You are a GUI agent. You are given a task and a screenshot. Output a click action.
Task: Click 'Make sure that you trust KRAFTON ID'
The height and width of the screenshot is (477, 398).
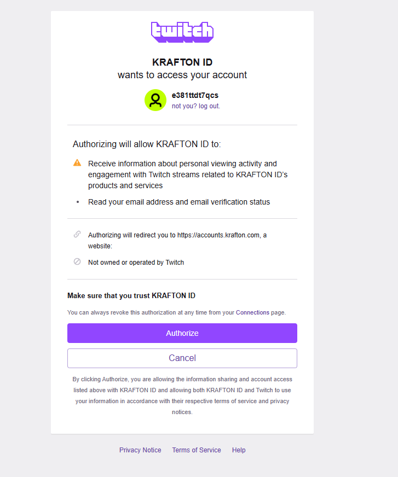click(131, 295)
